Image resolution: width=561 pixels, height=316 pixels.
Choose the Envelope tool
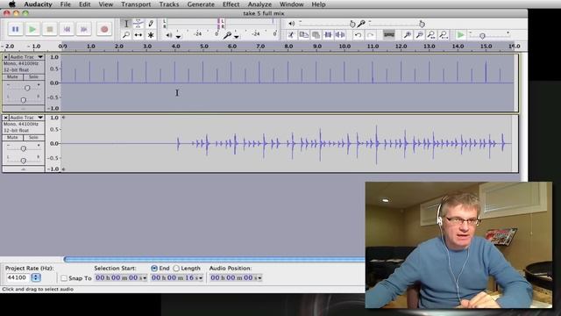coord(138,24)
